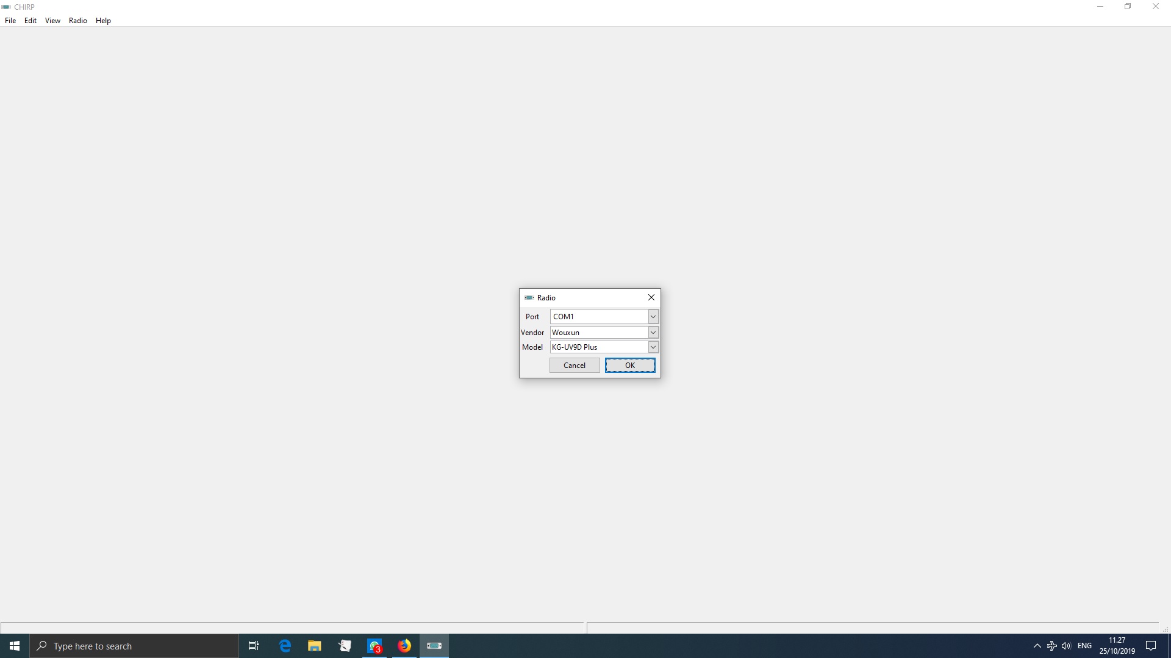The image size is (1171, 658).
Task: Open the Radio menu
Action: 78,20
